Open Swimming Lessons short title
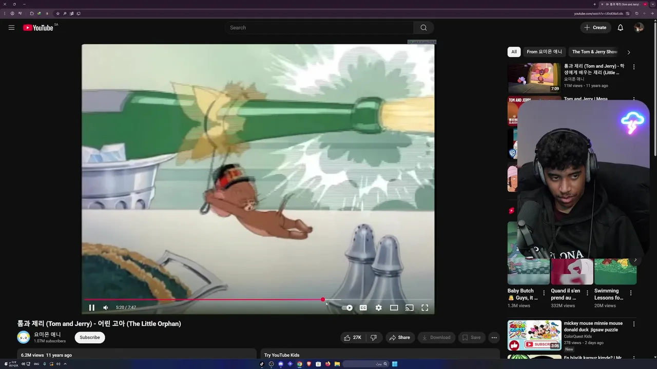657x369 pixels. [x=609, y=294]
